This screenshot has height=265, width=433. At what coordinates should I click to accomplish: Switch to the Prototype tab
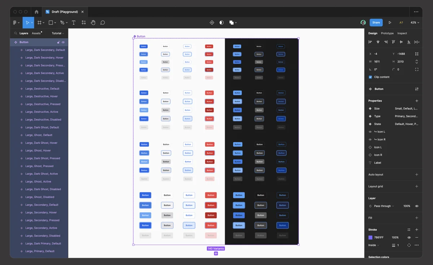(x=387, y=33)
